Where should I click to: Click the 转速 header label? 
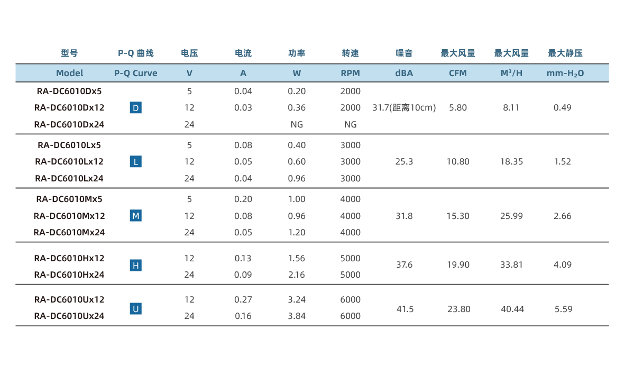[351, 53]
